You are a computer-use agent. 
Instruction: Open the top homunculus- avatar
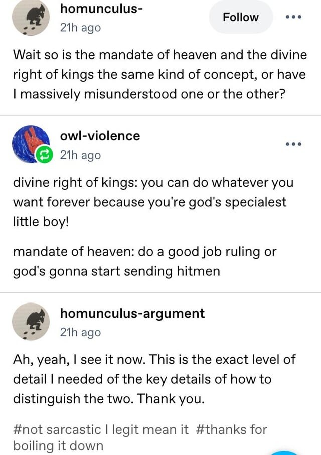tap(31, 18)
